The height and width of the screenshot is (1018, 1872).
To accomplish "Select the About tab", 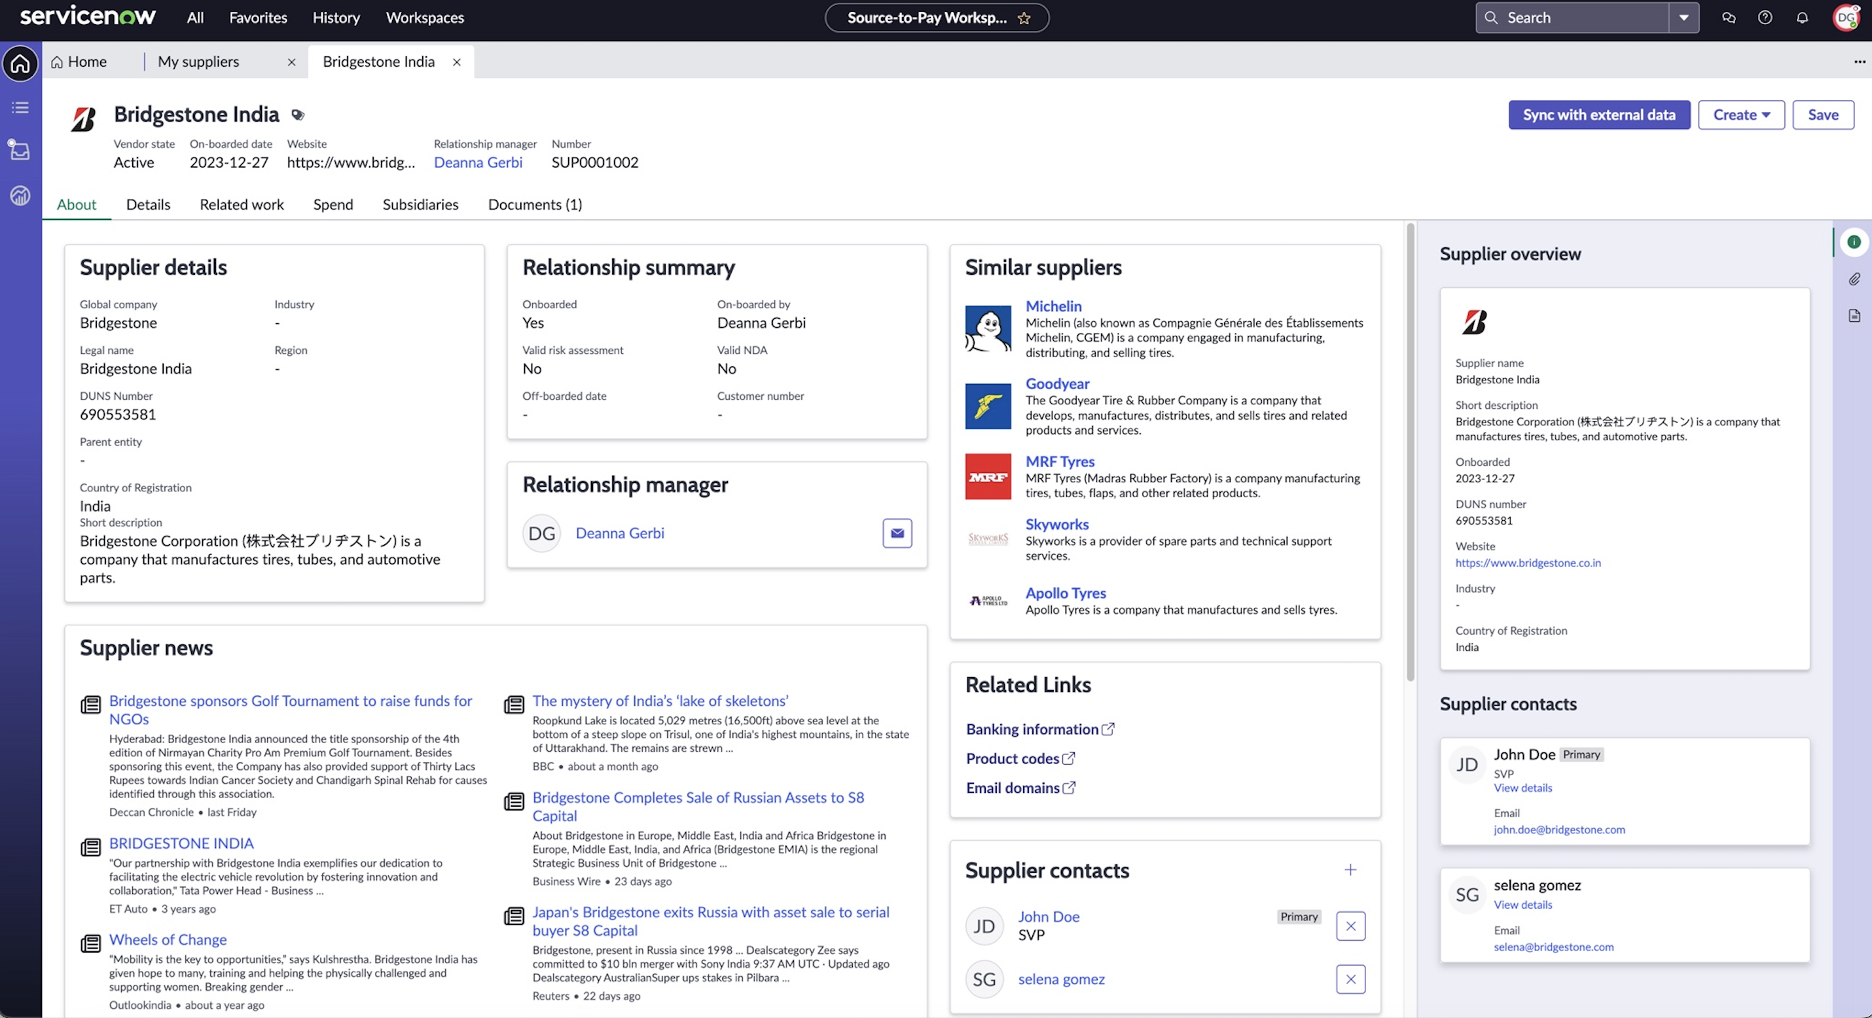I will [x=77, y=205].
